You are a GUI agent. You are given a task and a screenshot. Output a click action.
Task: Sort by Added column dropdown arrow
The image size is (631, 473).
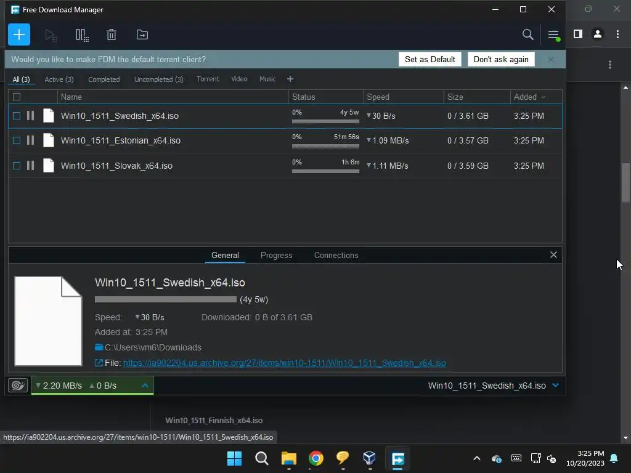pyautogui.click(x=543, y=97)
